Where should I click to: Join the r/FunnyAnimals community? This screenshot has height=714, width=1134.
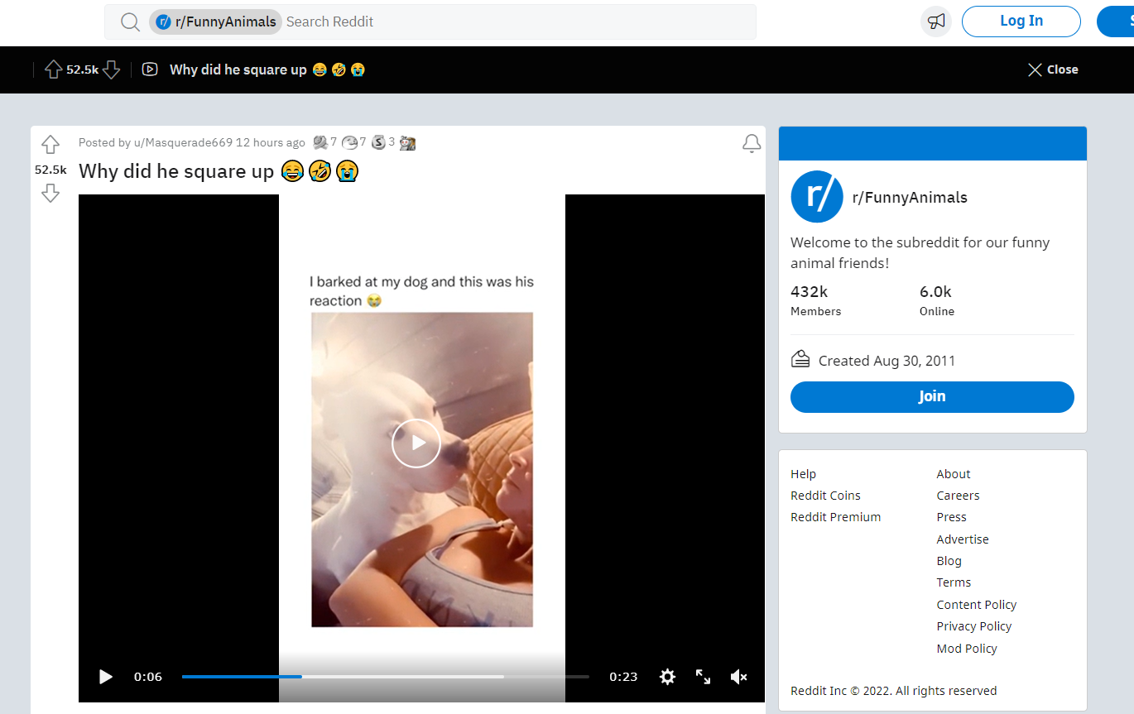(932, 397)
